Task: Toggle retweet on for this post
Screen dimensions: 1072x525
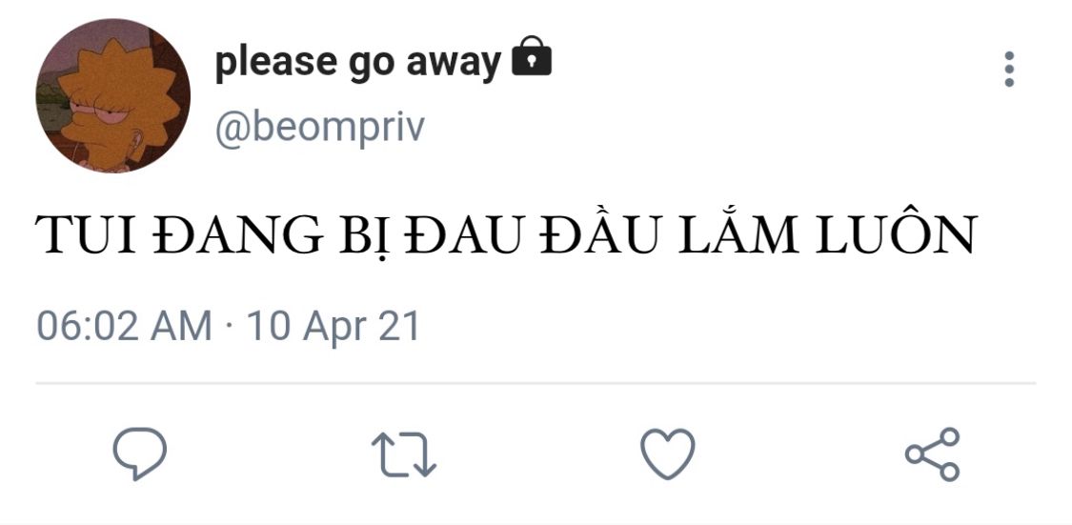Action: pos(404,454)
